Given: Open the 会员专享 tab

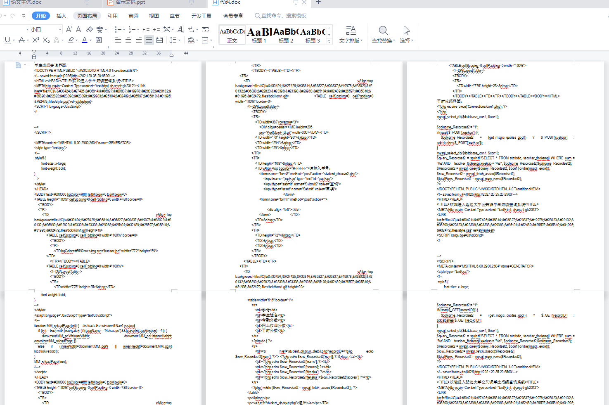Looking at the screenshot, I should click(x=233, y=16).
